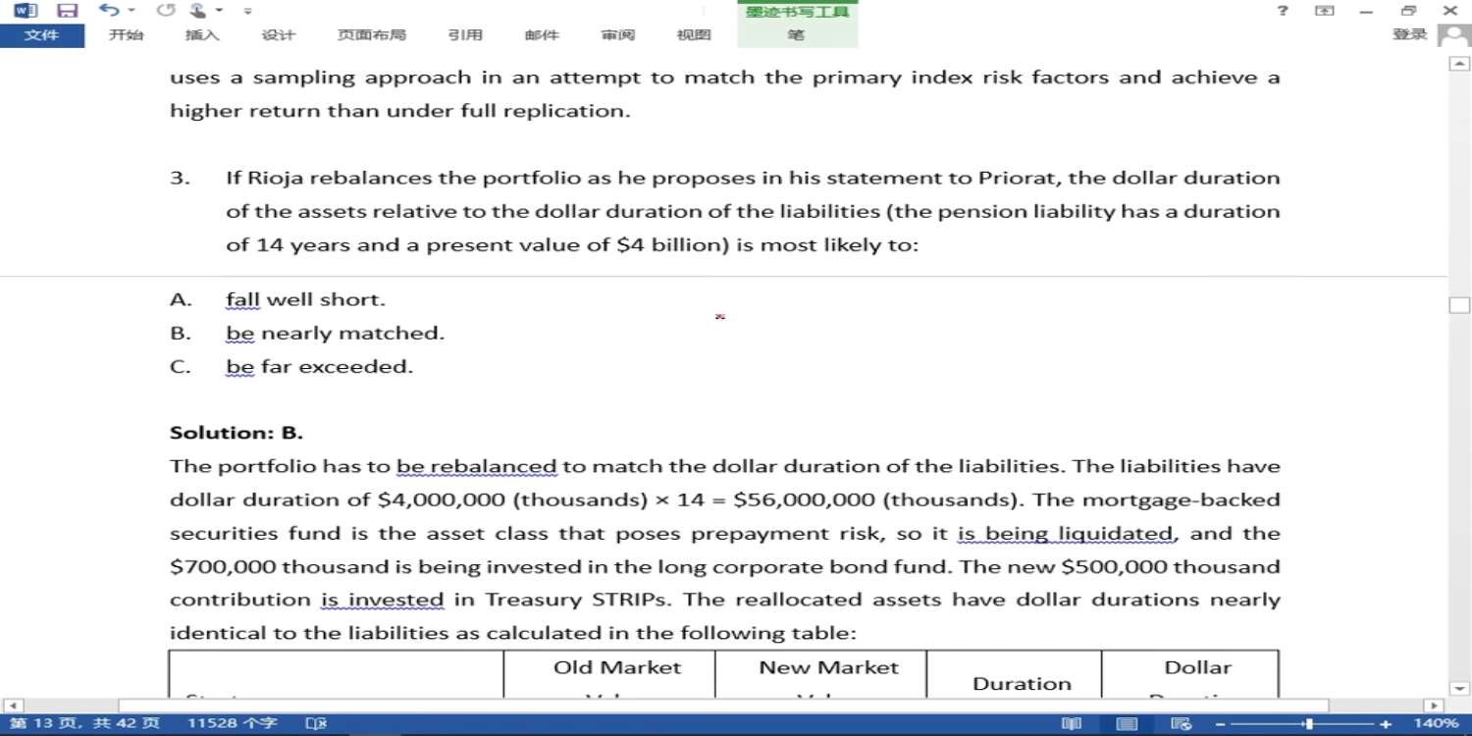
Task: Click the 'Solution: B.' heading
Action: pos(237,433)
